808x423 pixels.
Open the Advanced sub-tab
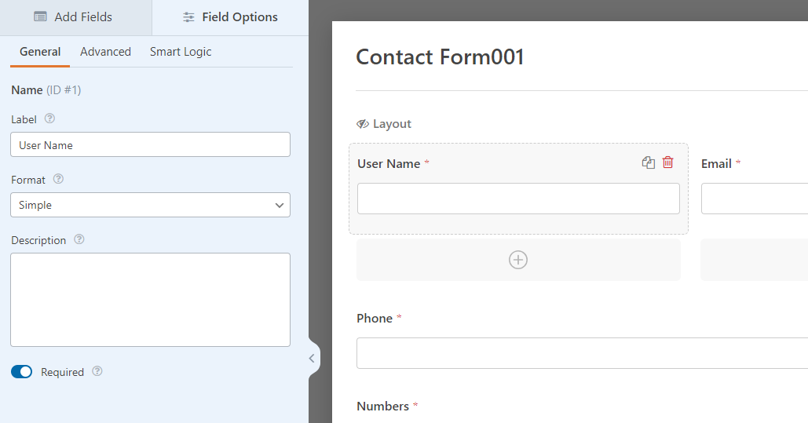tap(105, 52)
